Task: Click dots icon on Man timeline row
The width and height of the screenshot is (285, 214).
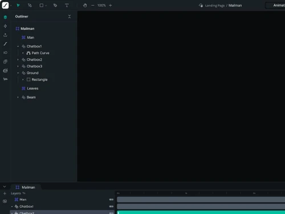Action: (111, 200)
